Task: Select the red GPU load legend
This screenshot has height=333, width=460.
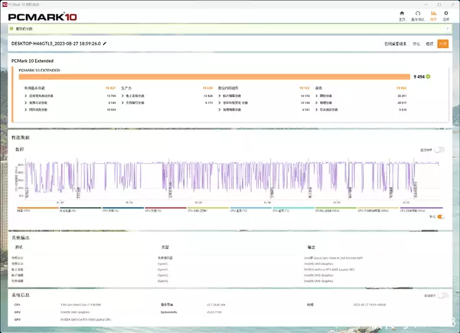Action: pos(165,209)
